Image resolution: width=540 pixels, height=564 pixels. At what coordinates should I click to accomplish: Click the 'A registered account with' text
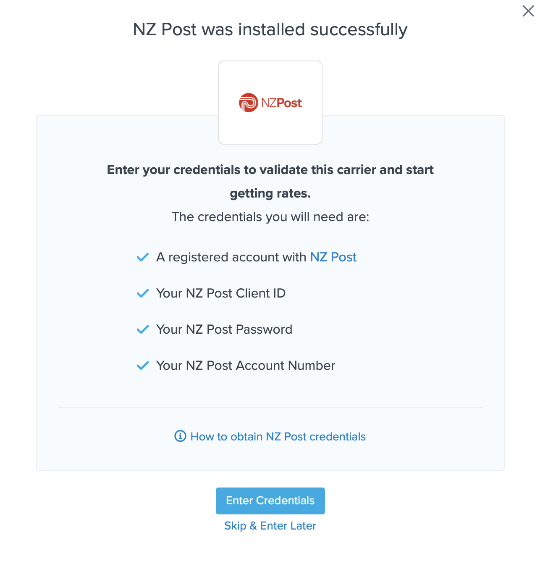click(x=231, y=257)
